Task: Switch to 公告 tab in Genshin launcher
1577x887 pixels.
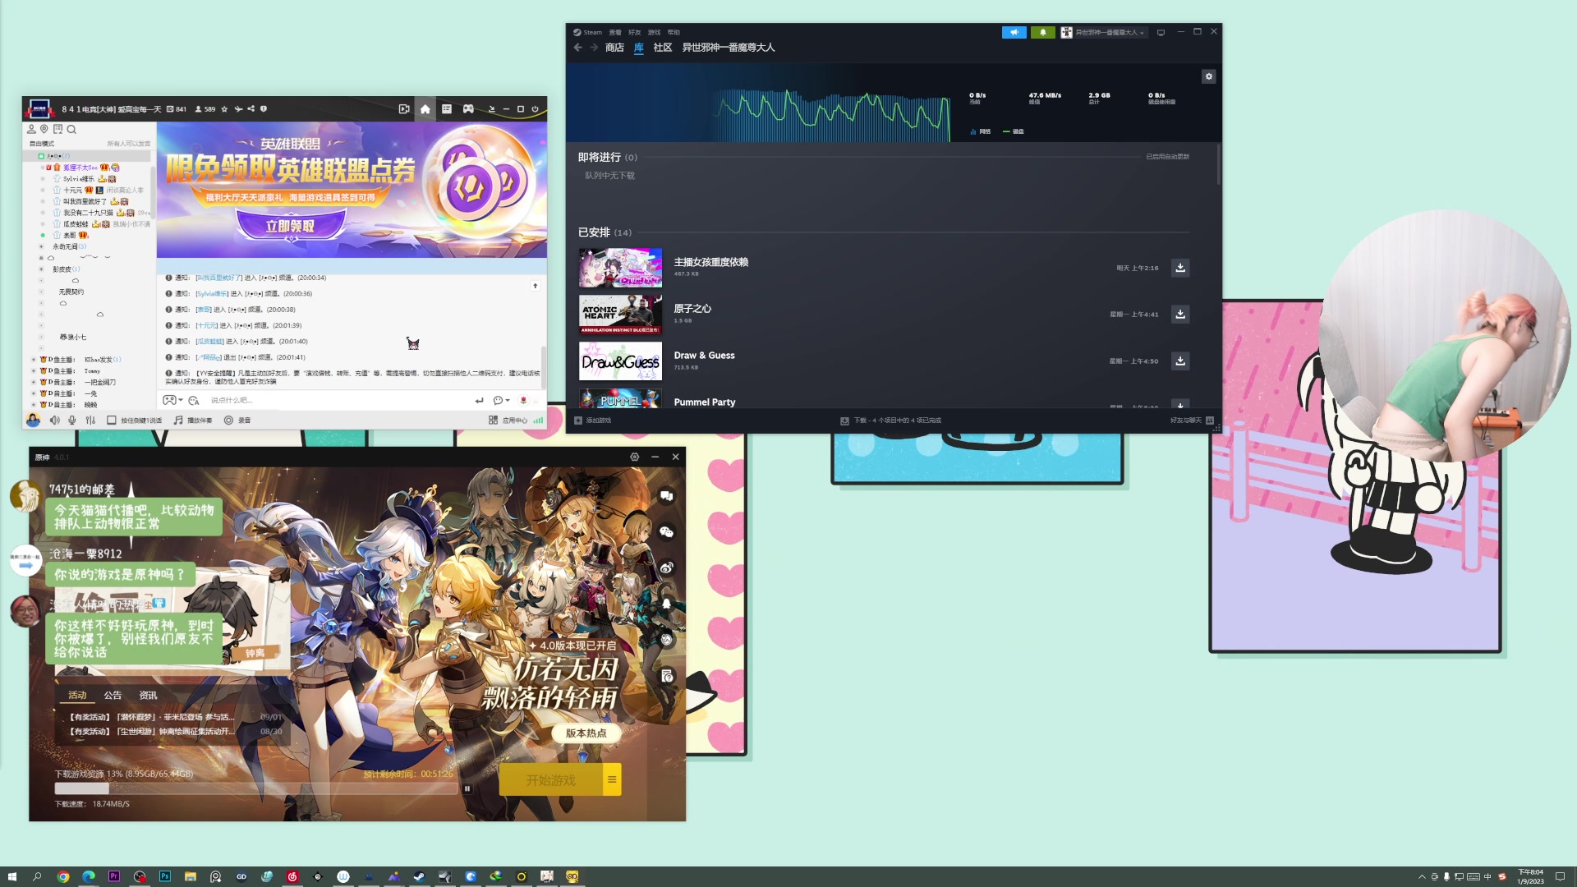Action: (113, 695)
